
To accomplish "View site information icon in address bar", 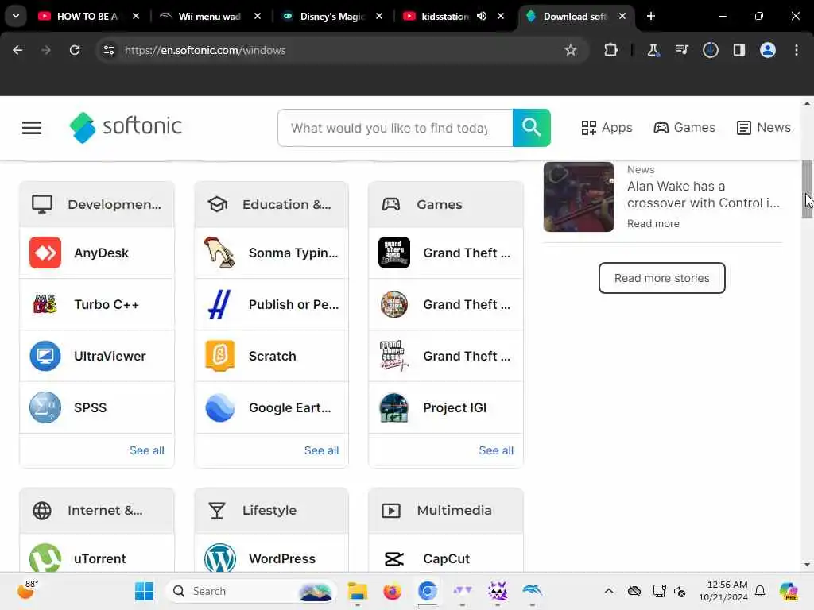I will coord(108,50).
